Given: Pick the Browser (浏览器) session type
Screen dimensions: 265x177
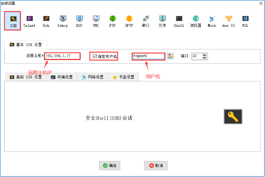Looking at the screenshot, I should 195,21.
